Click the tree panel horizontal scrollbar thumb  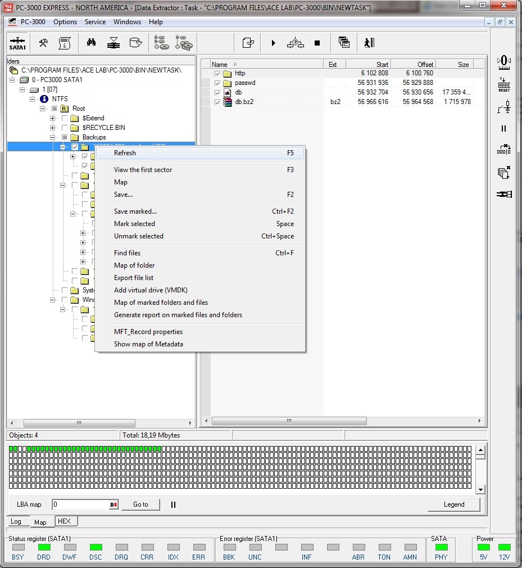79,423
